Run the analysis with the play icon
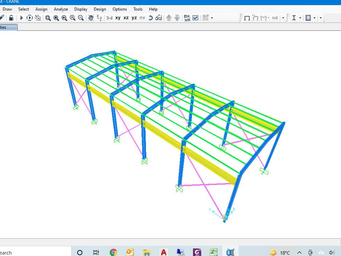The width and height of the screenshot is (341, 256). pyautogui.click(x=21, y=18)
